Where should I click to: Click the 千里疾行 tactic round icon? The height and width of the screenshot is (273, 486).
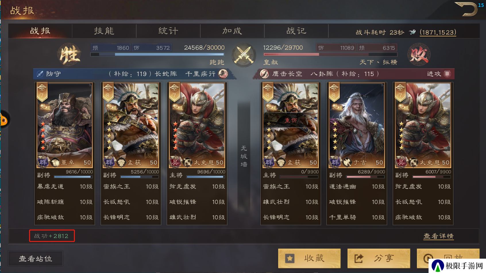point(223,74)
